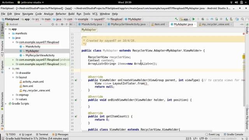Open the Analyze menu
The height and width of the screenshot is (140, 249).
(x=49, y=14)
